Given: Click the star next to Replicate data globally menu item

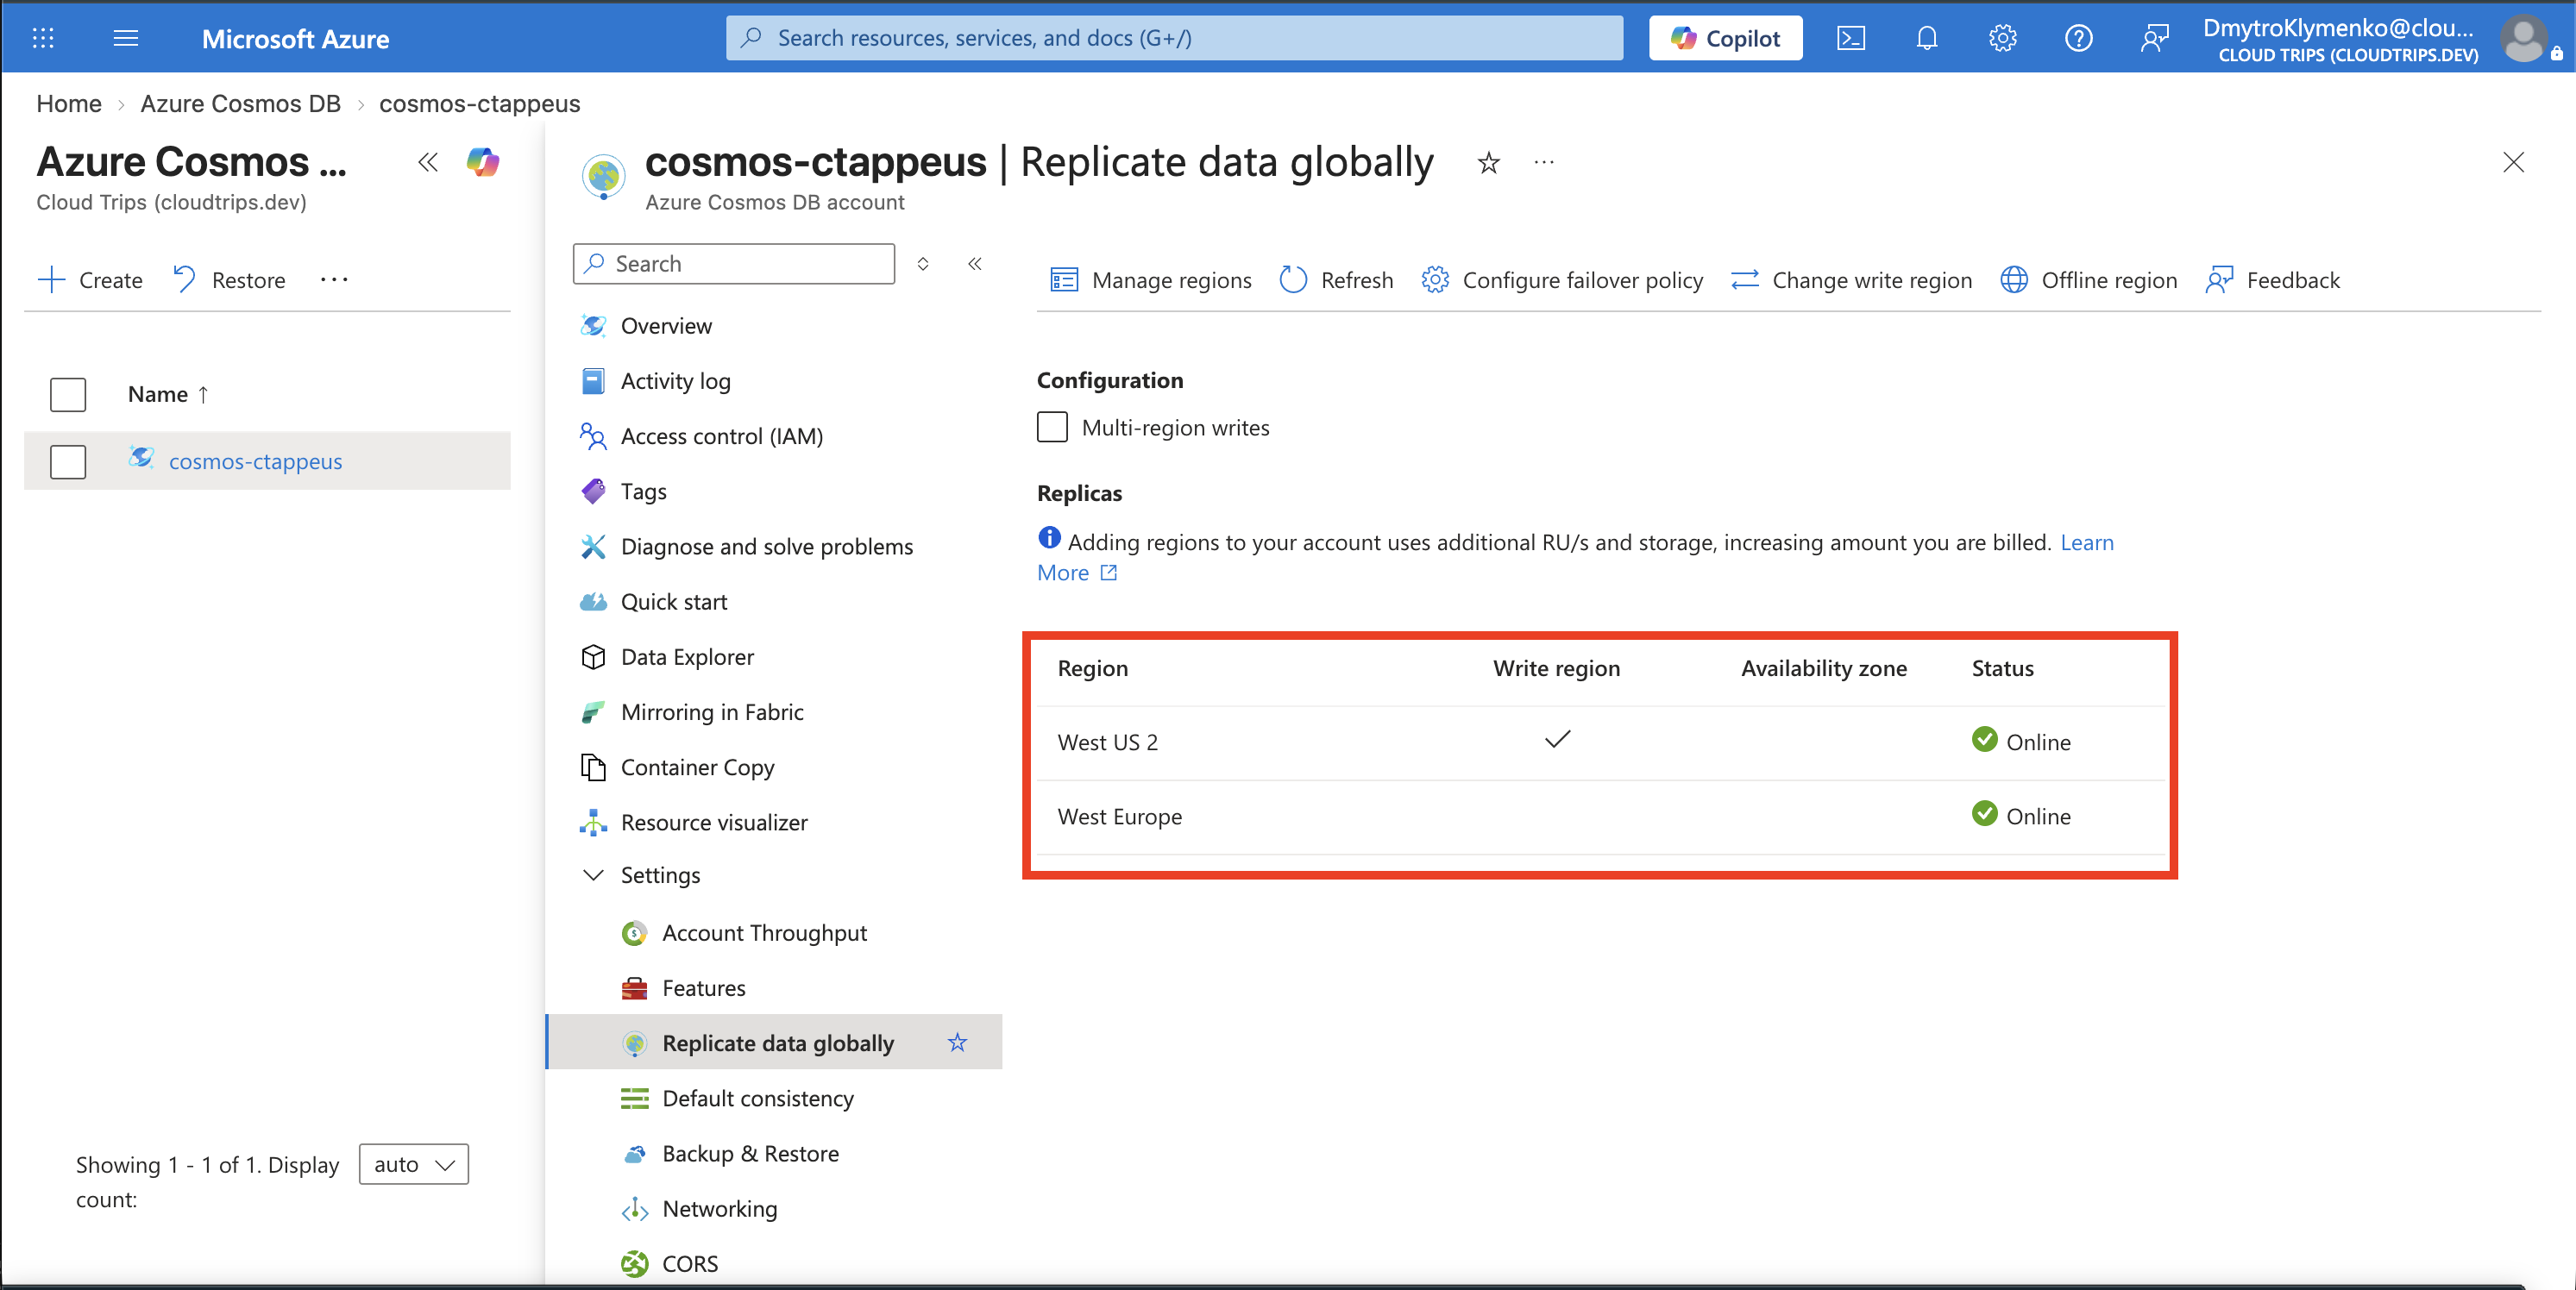Looking at the screenshot, I should coord(958,1043).
